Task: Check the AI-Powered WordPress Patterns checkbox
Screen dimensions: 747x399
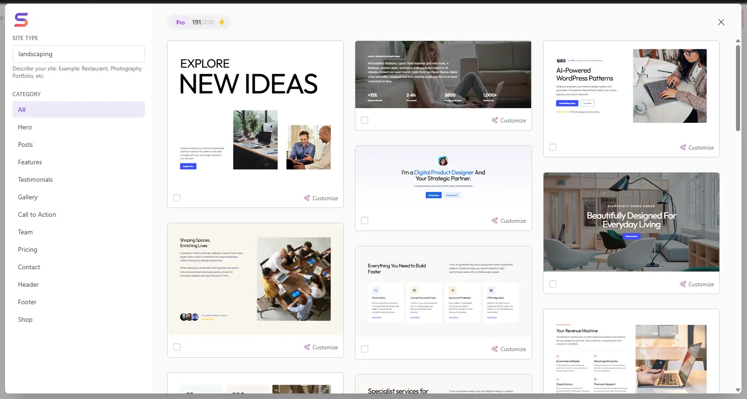Action: (553, 148)
